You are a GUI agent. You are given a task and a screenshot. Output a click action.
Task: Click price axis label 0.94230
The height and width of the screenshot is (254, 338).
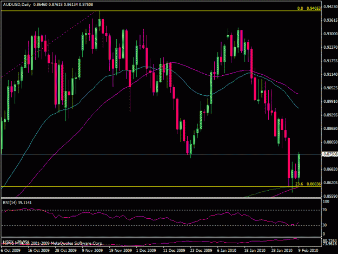330,6
